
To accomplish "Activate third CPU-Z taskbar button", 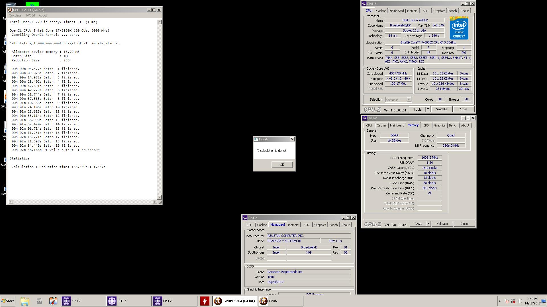I will click(x=174, y=301).
